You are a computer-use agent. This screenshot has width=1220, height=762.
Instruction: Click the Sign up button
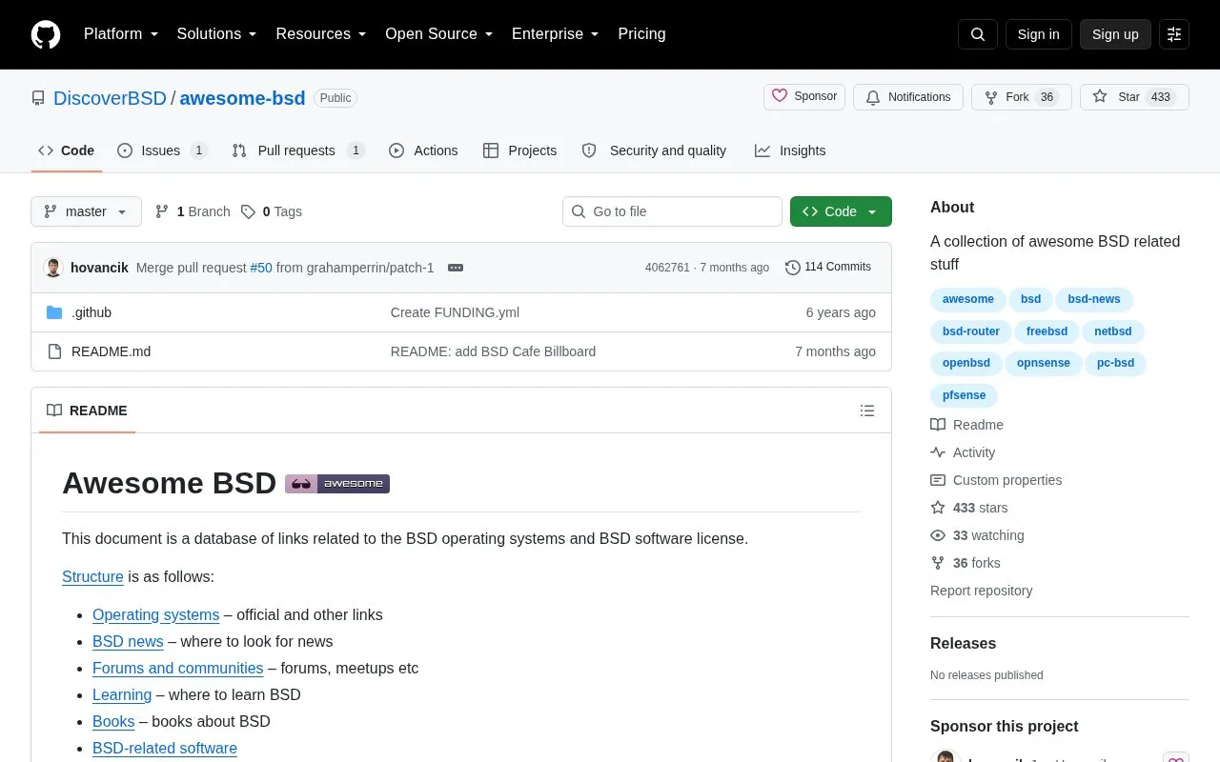click(1115, 34)
